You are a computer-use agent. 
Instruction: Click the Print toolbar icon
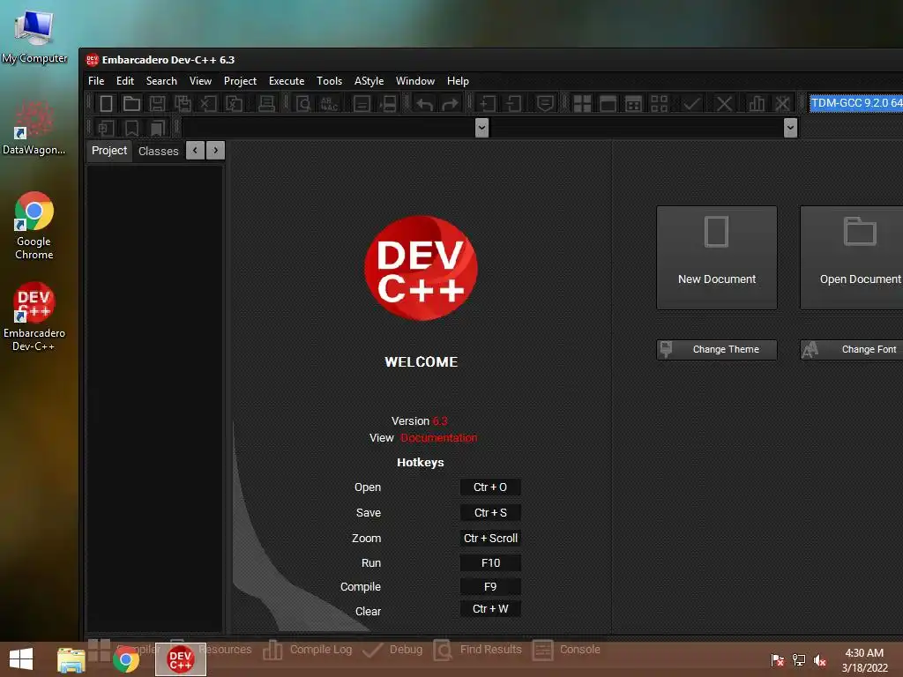click(266, 104)
